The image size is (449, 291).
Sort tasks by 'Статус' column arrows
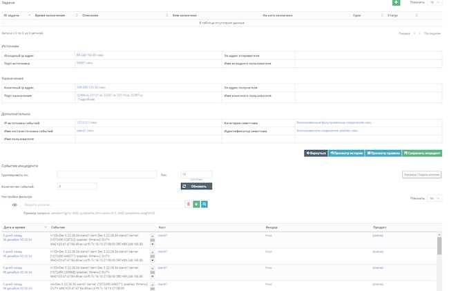417,15
